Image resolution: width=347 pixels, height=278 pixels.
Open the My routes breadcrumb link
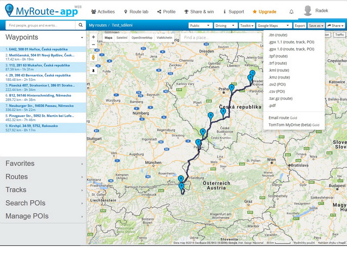coord(98,26)
